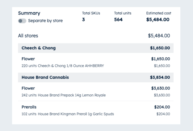Toggle the Separate by store switch
This screenshot has height=131, width=193.
(22, 21)
